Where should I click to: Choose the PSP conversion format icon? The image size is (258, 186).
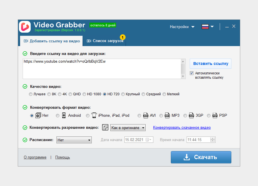[x=215, y=115]
